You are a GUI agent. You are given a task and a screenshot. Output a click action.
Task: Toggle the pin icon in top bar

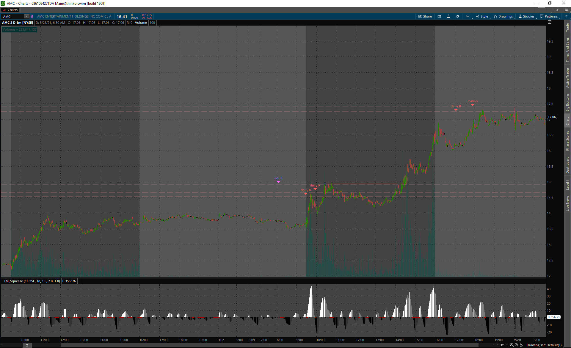pos(557,10)
